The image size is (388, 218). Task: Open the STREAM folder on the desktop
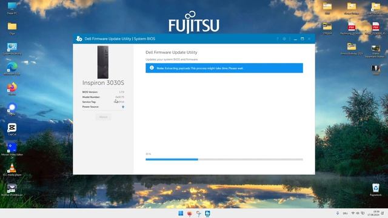pos(327,28)
